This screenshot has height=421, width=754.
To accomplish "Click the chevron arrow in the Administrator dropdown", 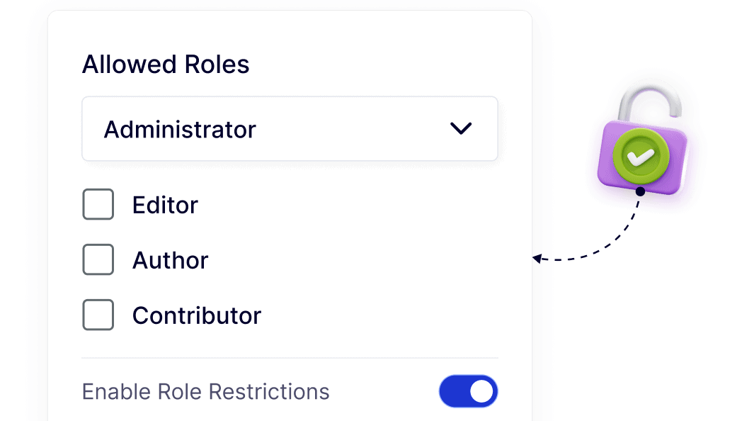I will pos(461,128).
